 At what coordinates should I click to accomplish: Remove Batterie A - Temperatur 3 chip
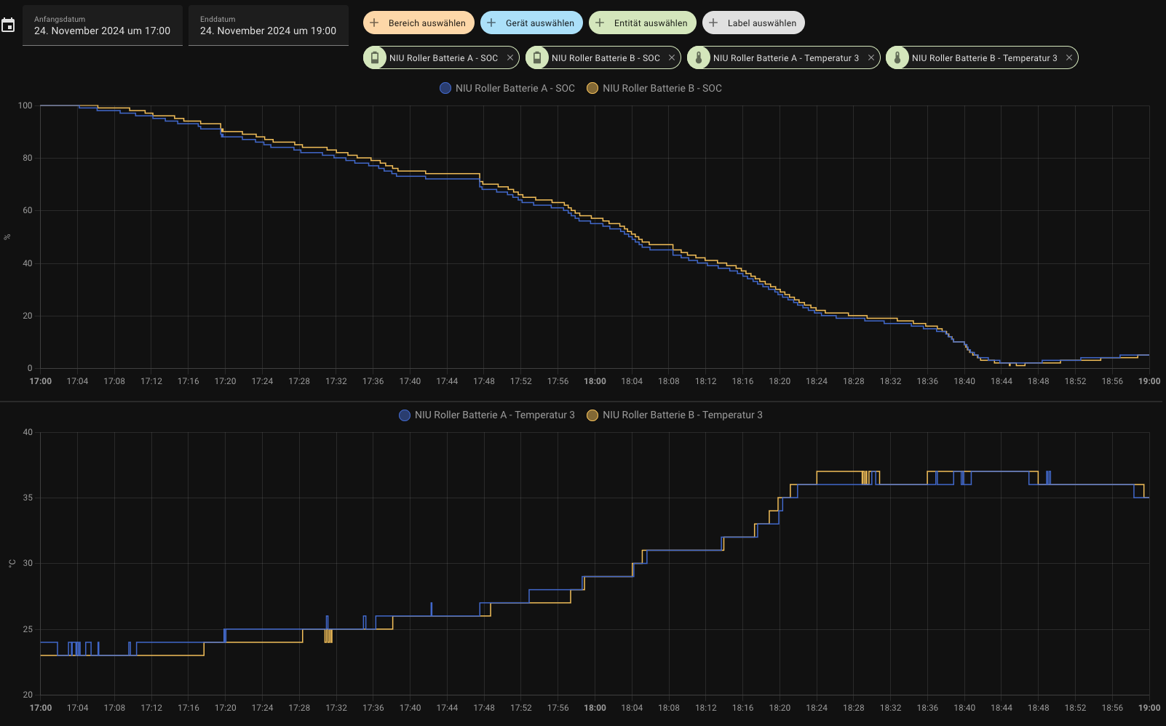(870, 58)
